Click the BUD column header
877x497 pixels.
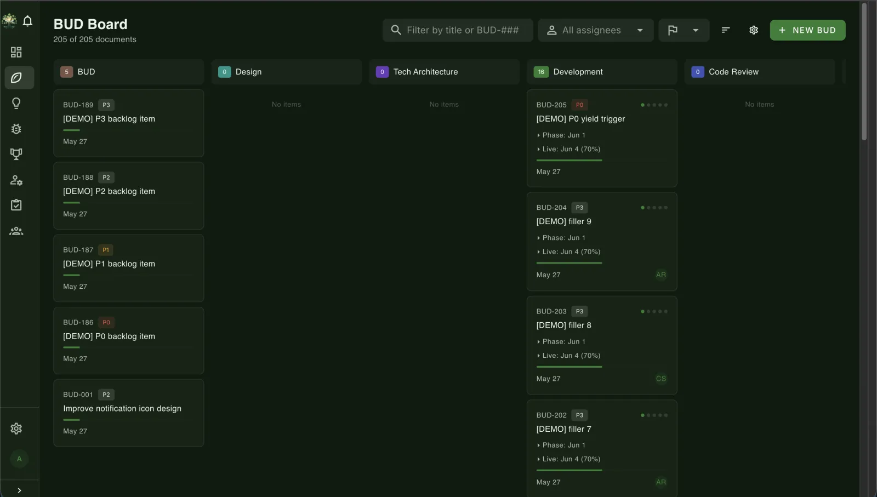[129, 72]
